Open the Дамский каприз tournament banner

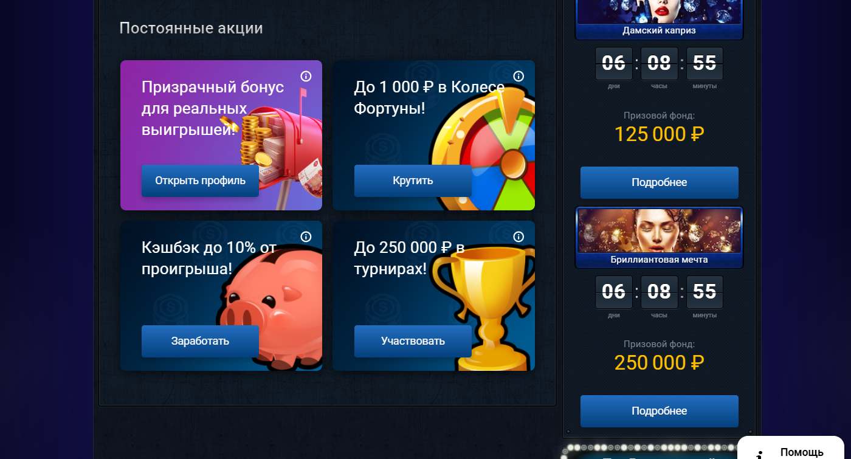pos(659,19)
